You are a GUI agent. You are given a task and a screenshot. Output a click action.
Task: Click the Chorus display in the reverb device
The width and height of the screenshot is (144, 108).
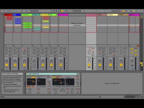70,82
